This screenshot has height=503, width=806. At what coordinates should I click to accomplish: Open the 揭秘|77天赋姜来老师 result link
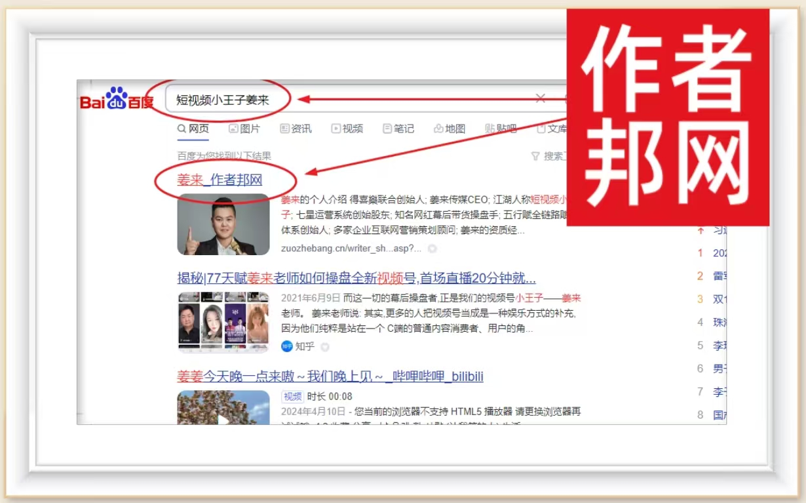356,277
